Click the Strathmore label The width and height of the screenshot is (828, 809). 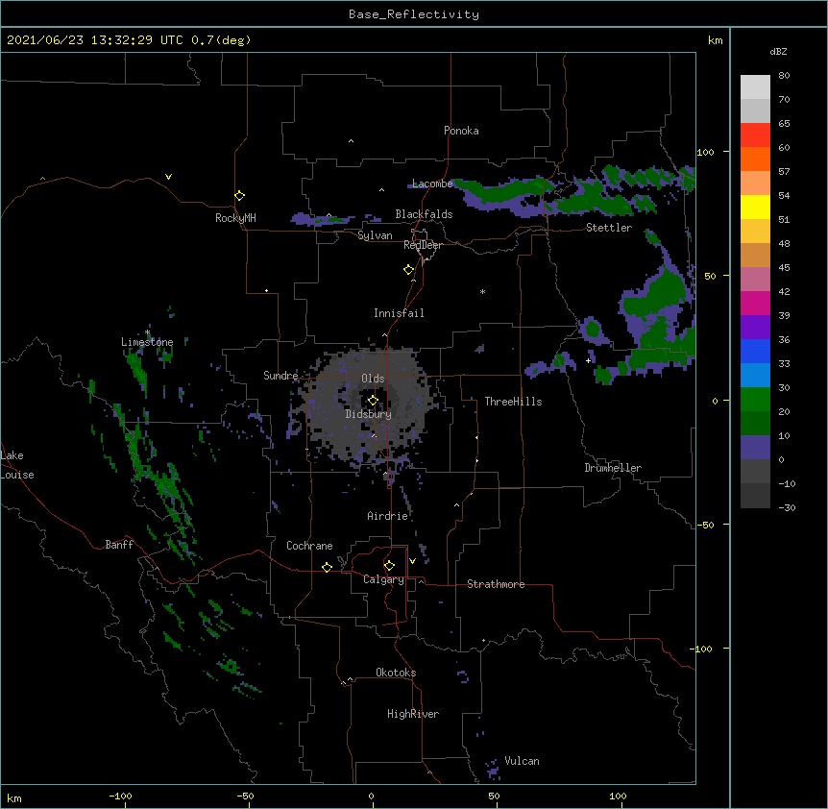pyautogui.click(x=496, y=584)
